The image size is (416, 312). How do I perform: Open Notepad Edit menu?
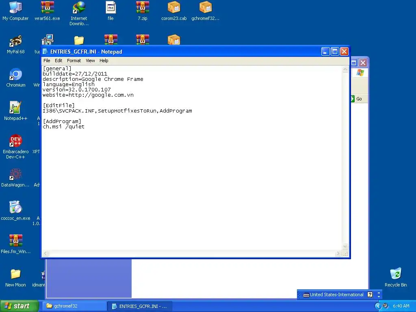[x=58, y=61]
